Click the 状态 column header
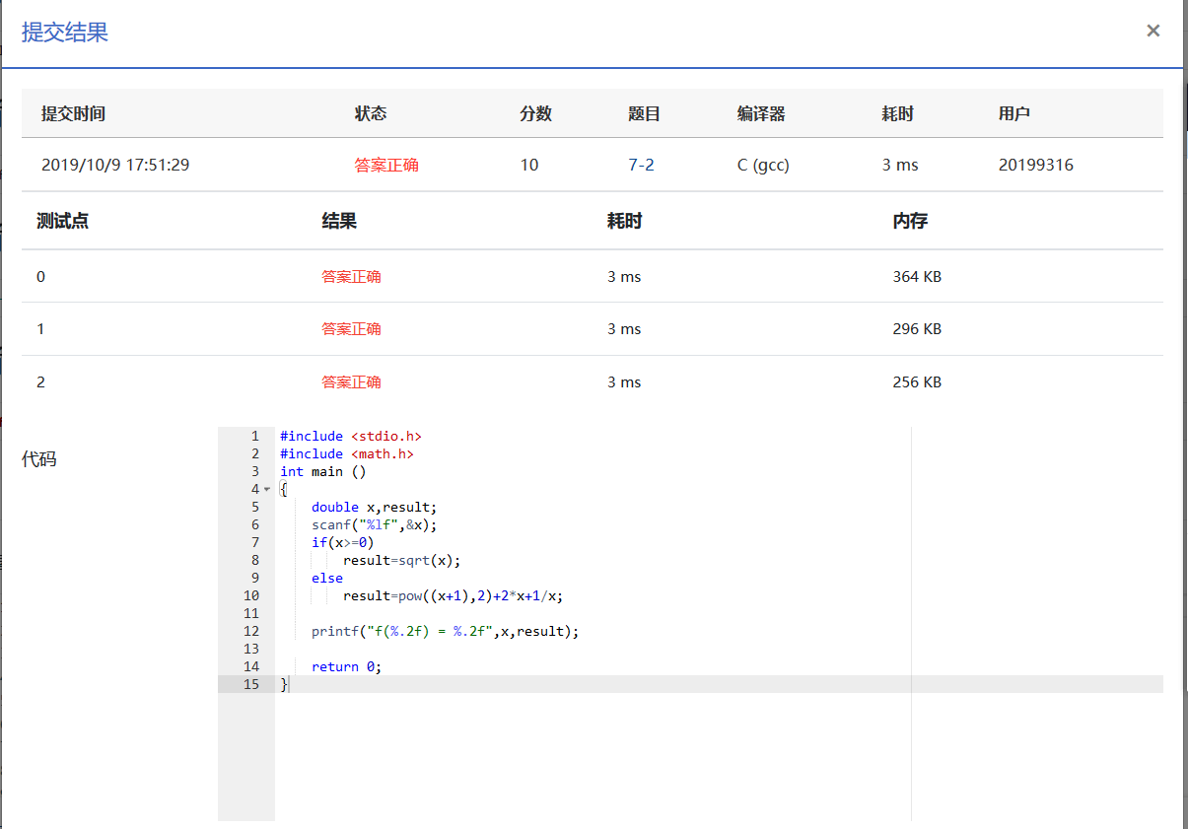The image size is (1188, 829). tap(371, 113)
